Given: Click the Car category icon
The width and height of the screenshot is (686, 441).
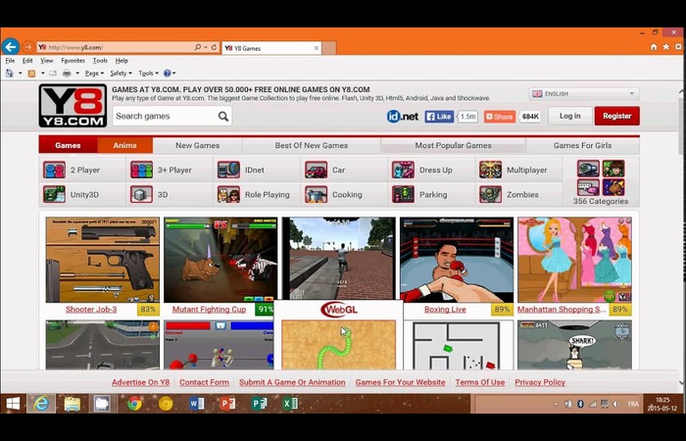Looking at the screenshot, I should 316,170.
